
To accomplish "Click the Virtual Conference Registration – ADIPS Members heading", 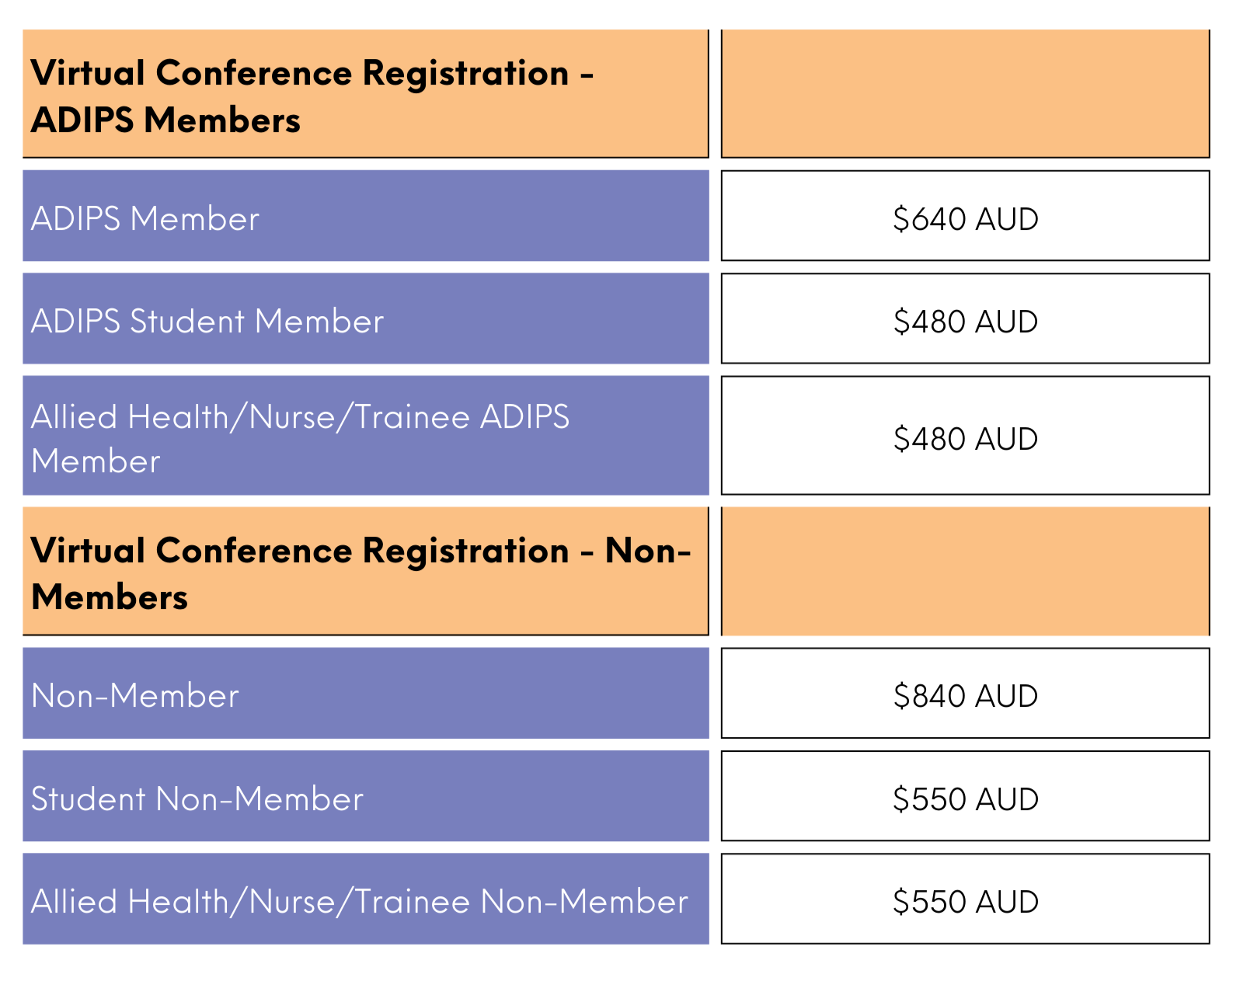I will 311,96.
